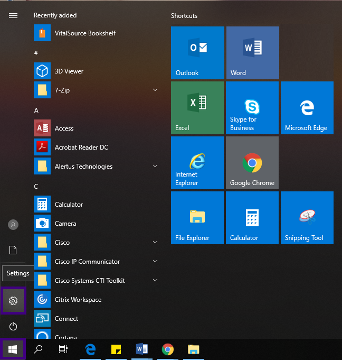Viewport: 342px width, 360px height.
Task: Expand Cisco Systems CTI Toolkit chevron
Action: coord(155,280)
